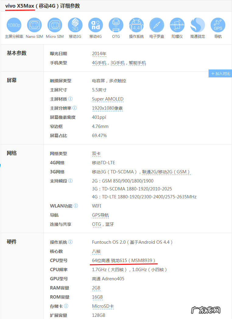
Task: Open the 2014年 exposure date link
Action: pos(99,54)
